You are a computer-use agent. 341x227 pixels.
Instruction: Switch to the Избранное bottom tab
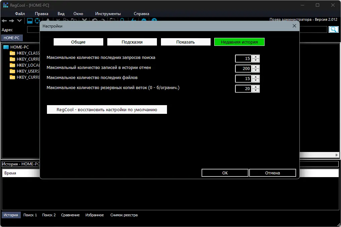(94, 215)
